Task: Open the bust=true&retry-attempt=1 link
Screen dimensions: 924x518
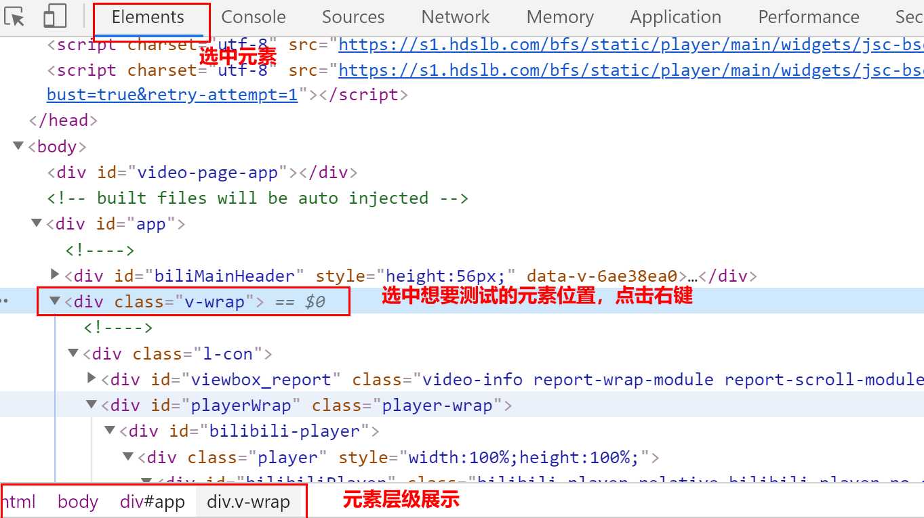Action: pos(172,95)
